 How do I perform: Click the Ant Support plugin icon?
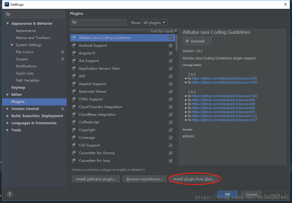coord(74,61)
